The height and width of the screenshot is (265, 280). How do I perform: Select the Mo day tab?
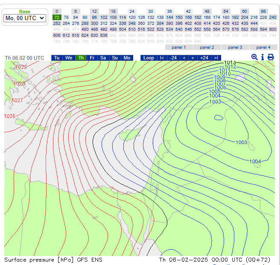pyautogui.click(x=127, y=58)
